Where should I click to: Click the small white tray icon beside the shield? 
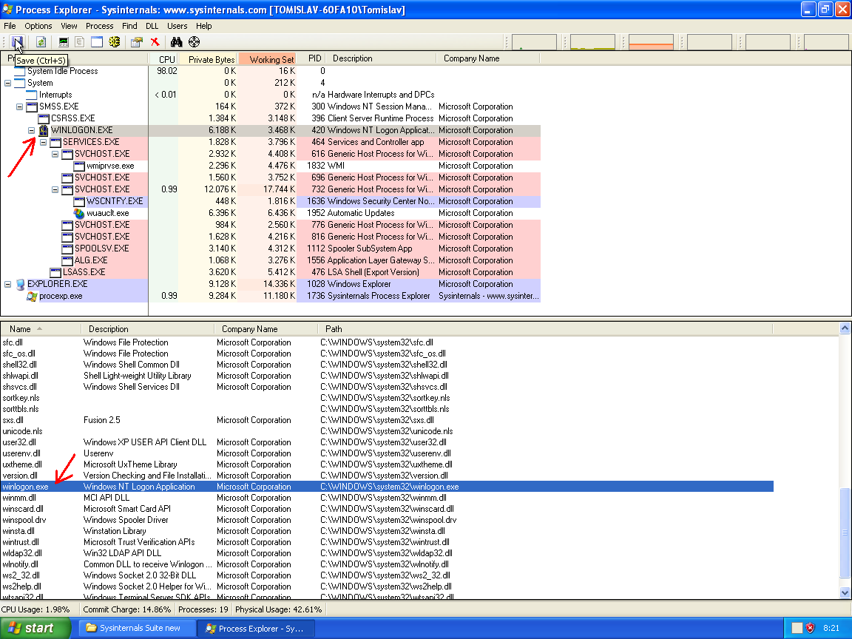point(797,628)
